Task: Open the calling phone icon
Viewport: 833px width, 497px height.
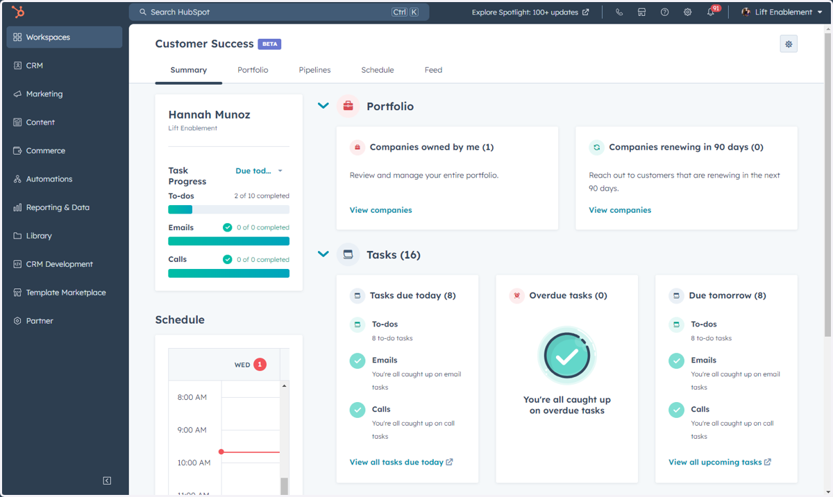Action: (619, 12)
